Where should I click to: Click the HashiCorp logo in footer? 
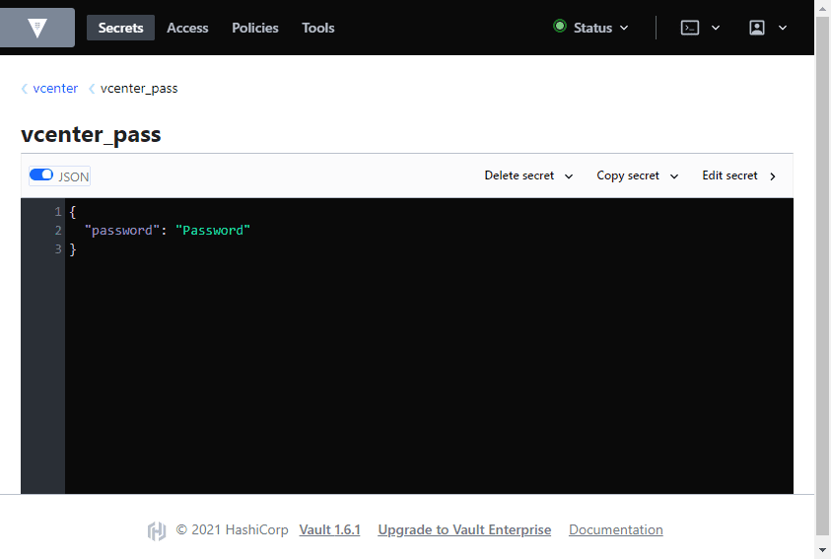pos(157,530)
